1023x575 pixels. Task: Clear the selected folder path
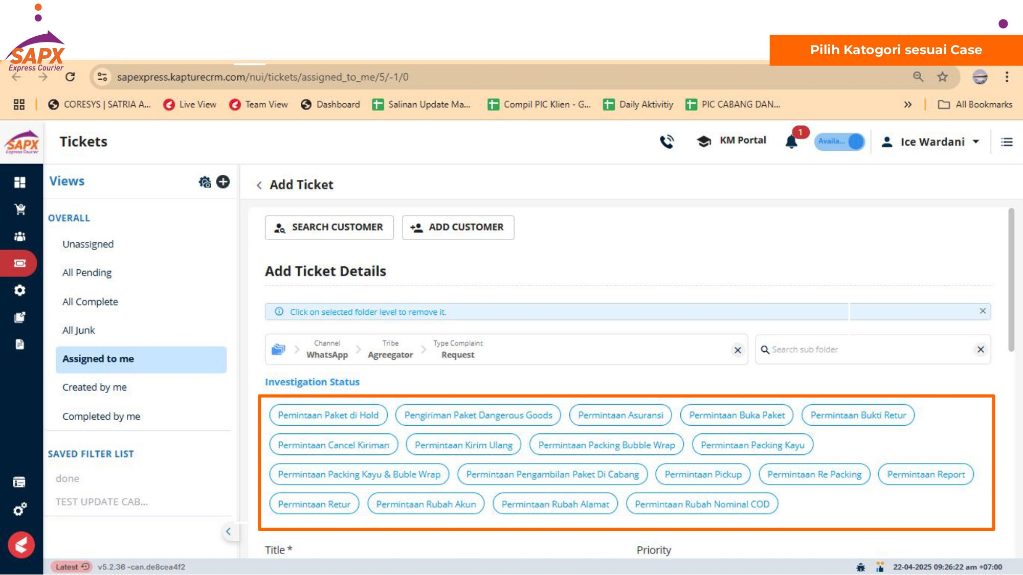[738, 350]
